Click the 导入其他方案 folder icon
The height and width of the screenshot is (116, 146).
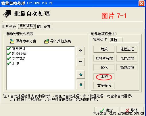pos(47,41)
